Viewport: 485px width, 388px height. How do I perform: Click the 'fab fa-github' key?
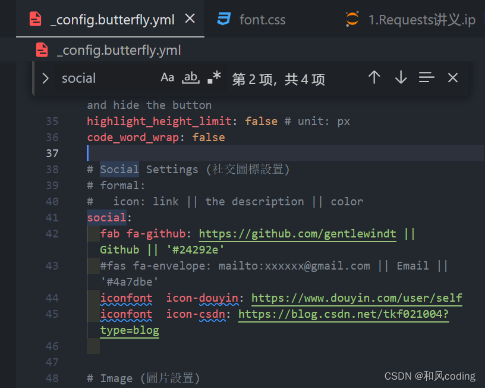[x=143, y=234]
